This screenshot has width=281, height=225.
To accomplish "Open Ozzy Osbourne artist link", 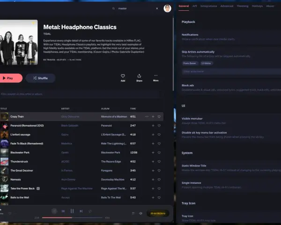I will coord(70,117).
